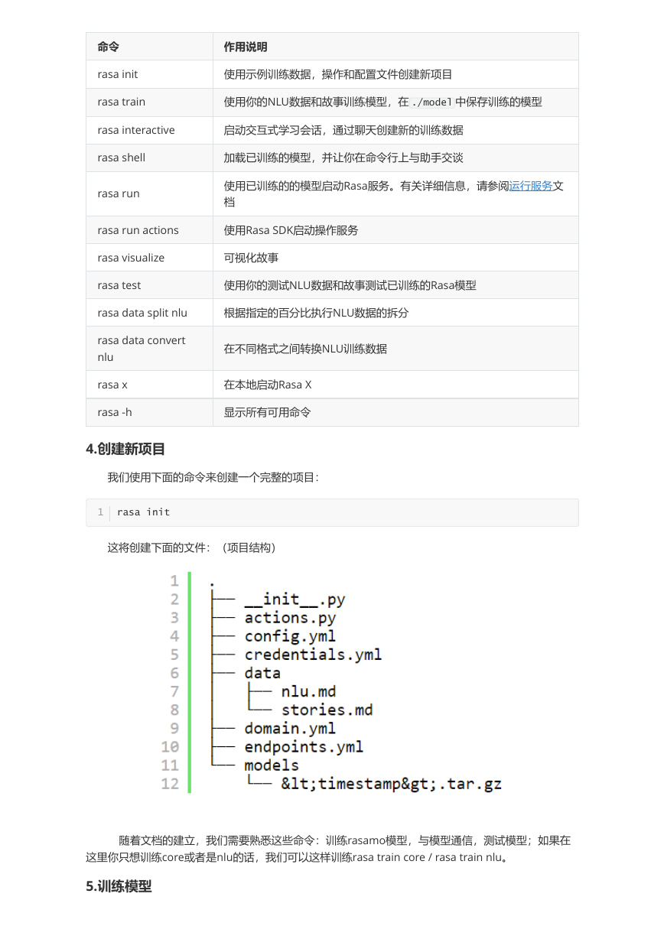Screen dimensions: 664x939
Task: Select the 'rasa run' command cell
Action: [149, 193]
